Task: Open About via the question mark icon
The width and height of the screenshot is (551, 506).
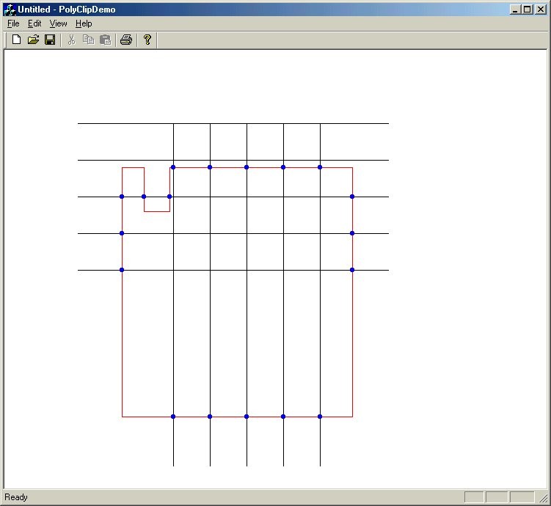Action: click(x=147, y=40)
